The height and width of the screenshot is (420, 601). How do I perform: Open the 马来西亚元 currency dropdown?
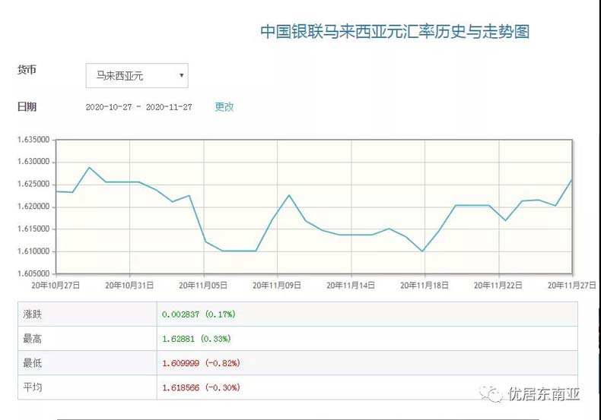pyautogui.click(x=137, y=75)
